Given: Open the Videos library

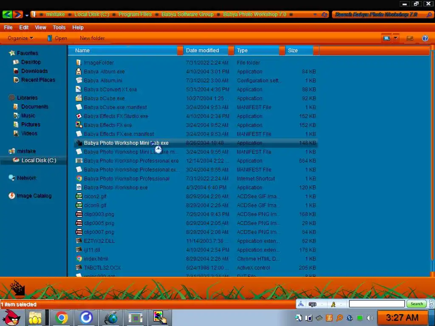Looking at the screenshot, I should point(29,133).
